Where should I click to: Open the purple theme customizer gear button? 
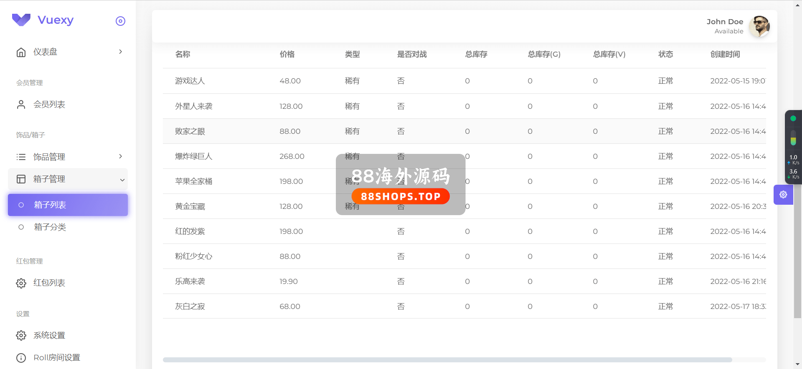(783, 195)
